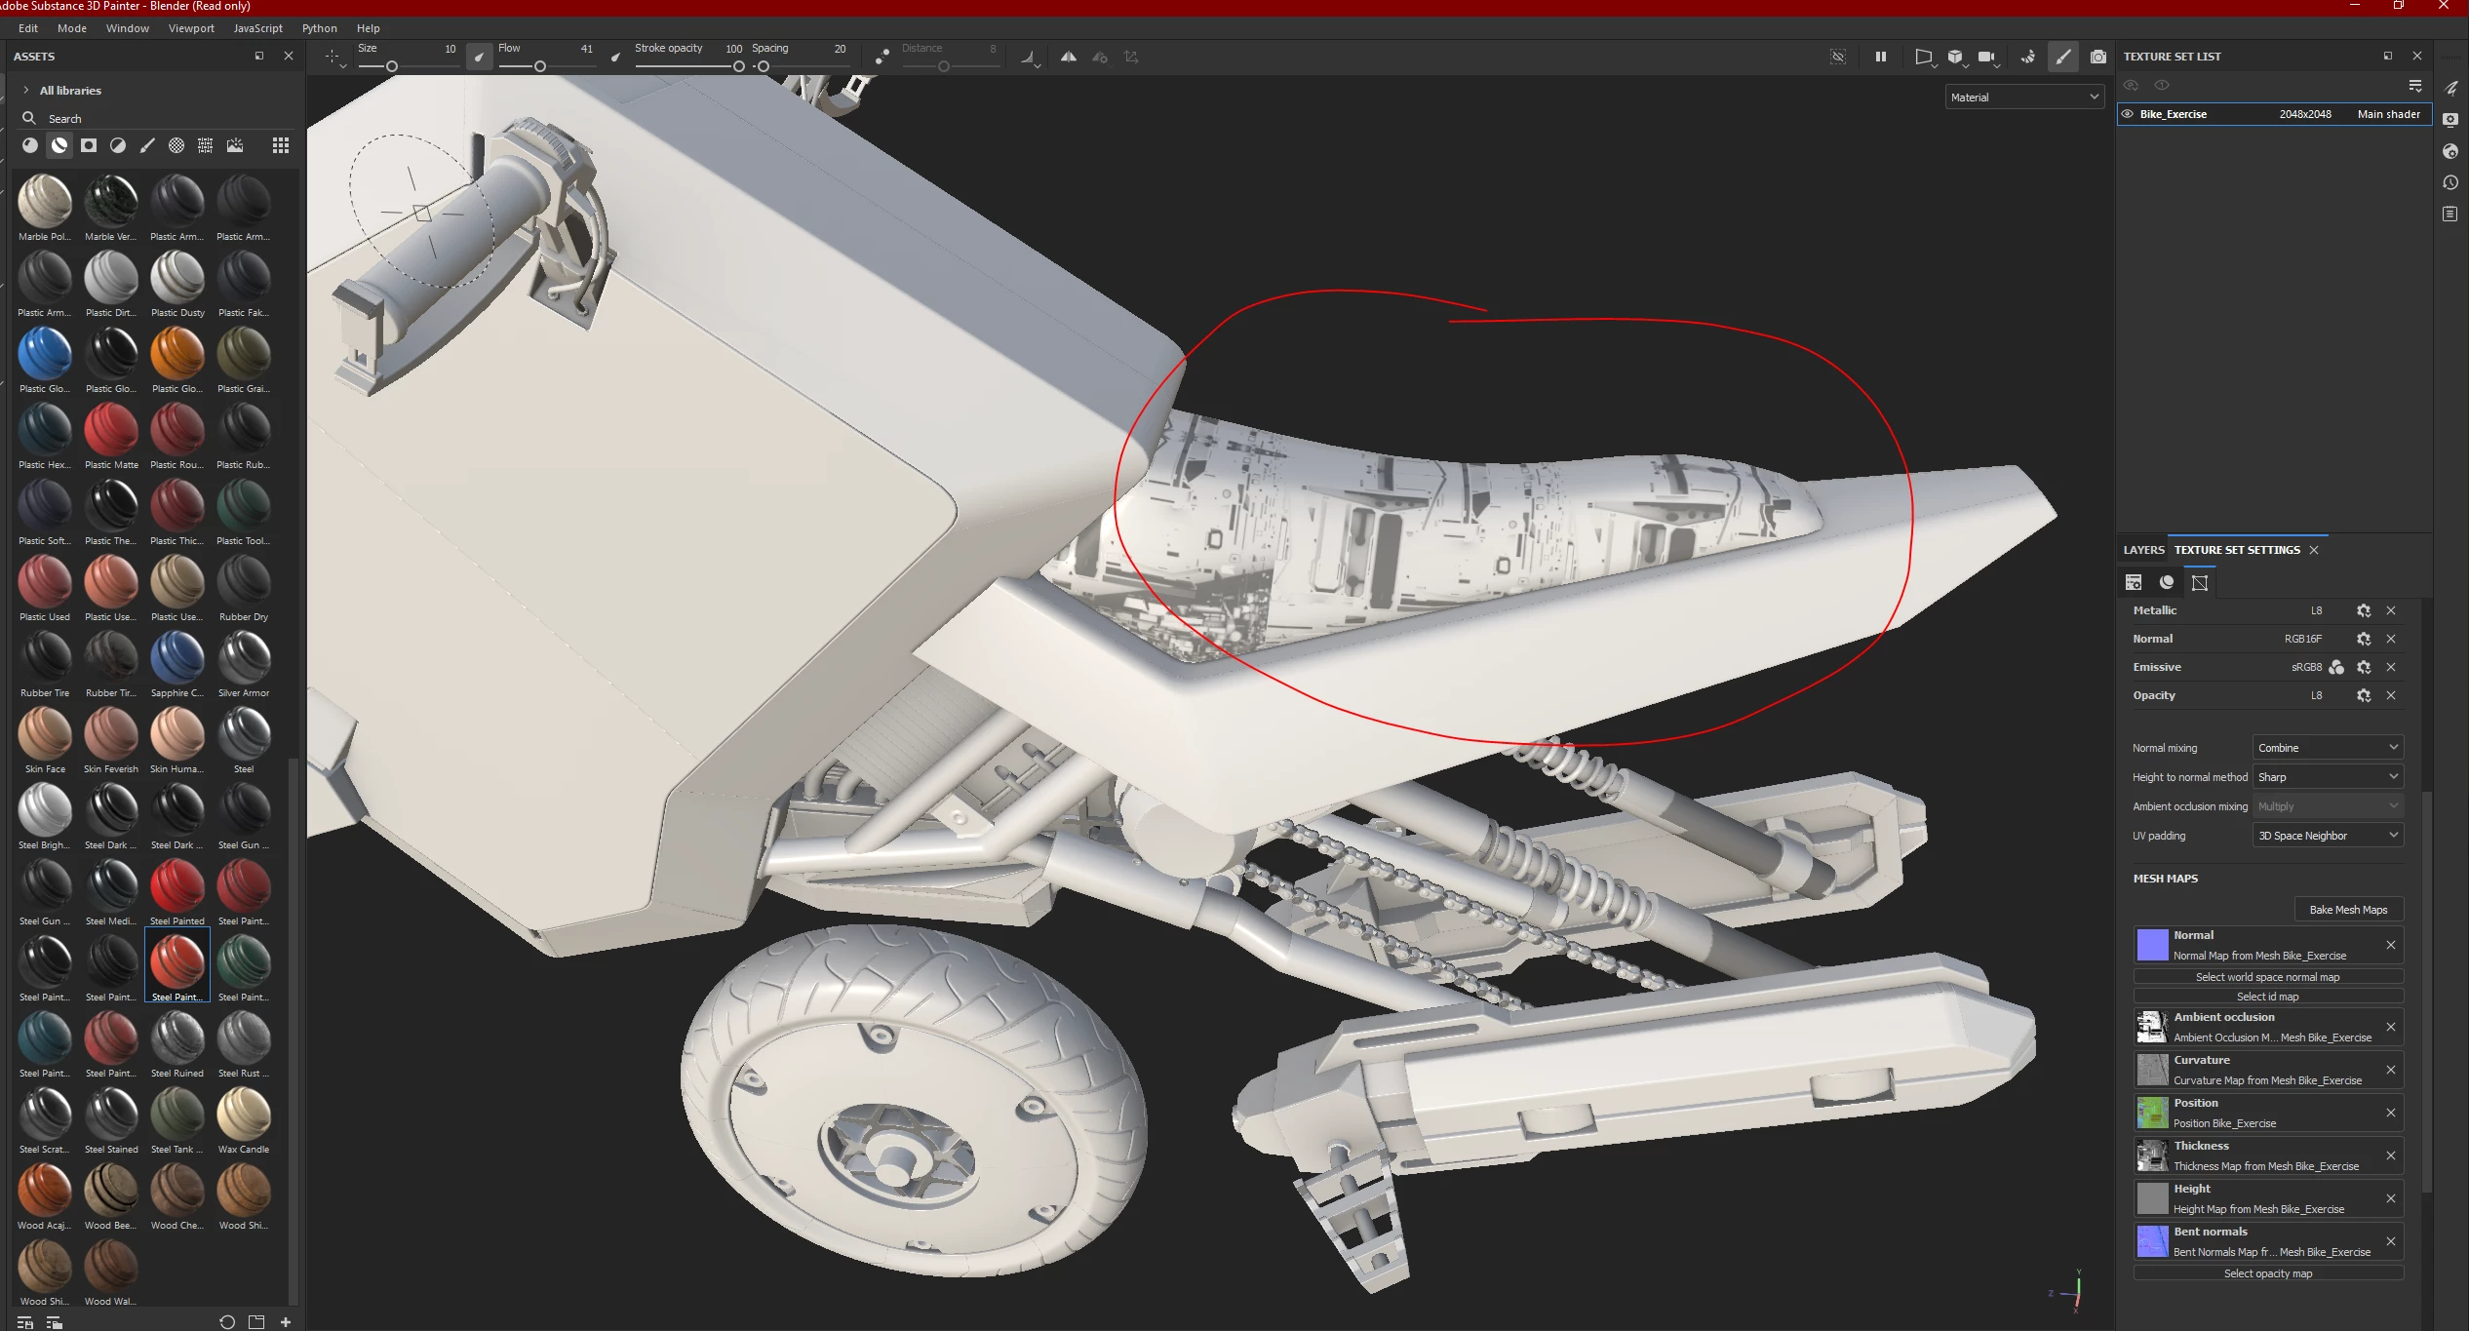Image resolution: width=2469 pixels, height=1331 pixels.
Task: Click the symmetry icon in the brush toolbar
Action: pos(1069,57)
